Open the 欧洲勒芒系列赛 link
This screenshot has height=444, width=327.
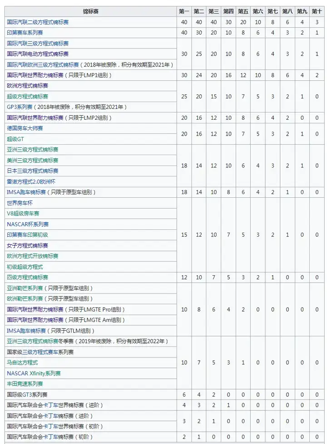tap(25, 298)
